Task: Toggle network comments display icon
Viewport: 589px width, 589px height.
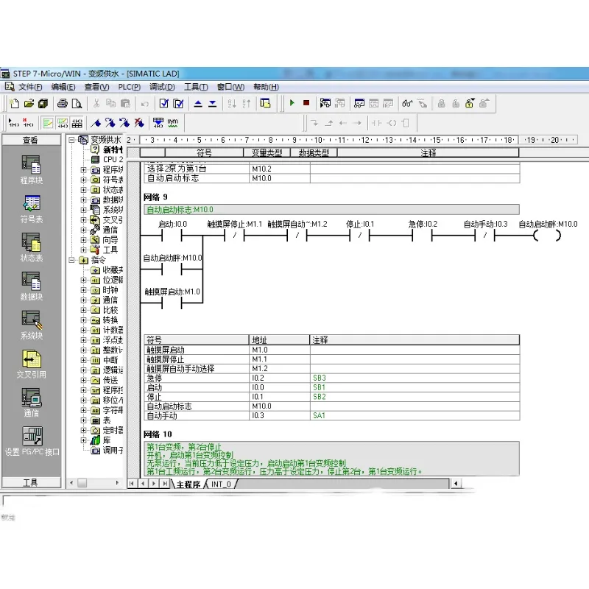Action: pos(63,123)
